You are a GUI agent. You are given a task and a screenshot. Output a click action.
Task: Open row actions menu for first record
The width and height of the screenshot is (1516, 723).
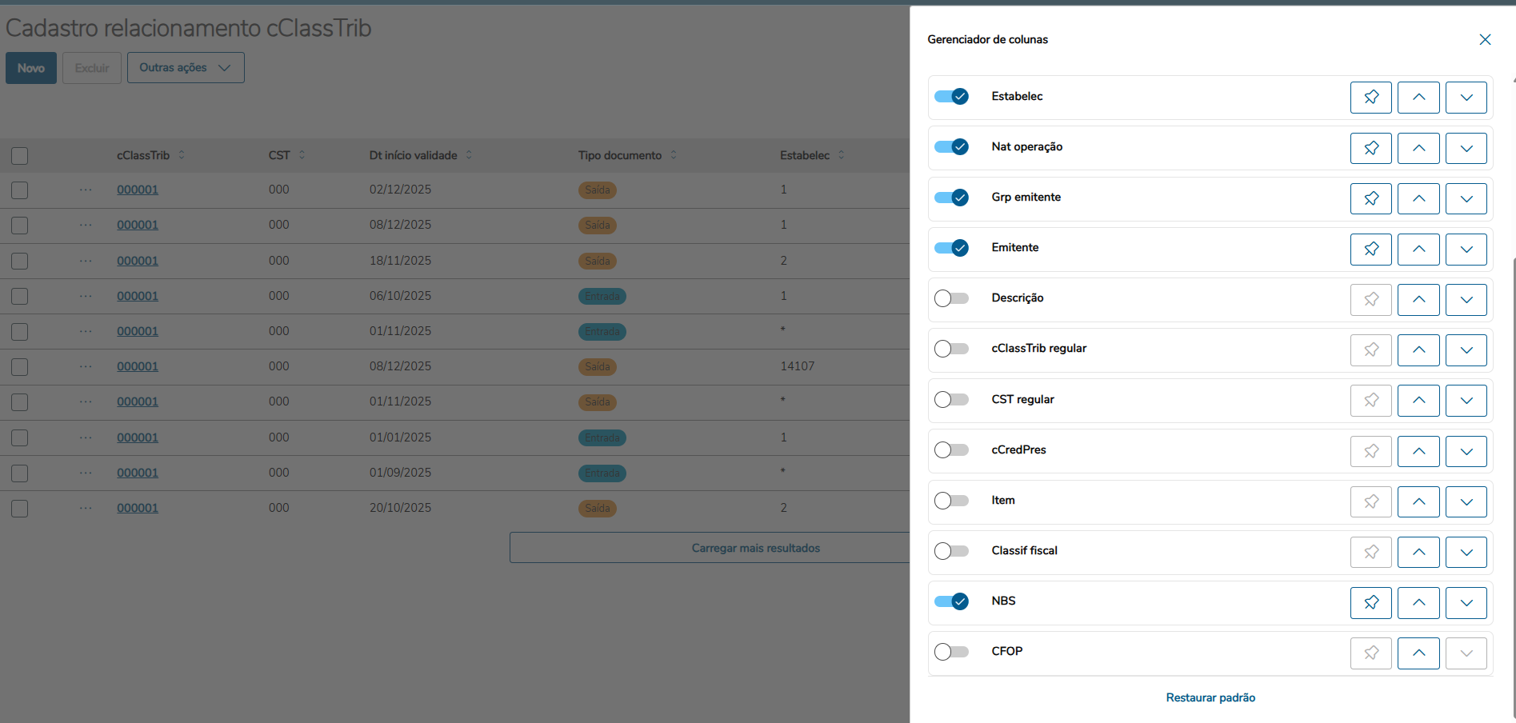click(x=86, y=190)
